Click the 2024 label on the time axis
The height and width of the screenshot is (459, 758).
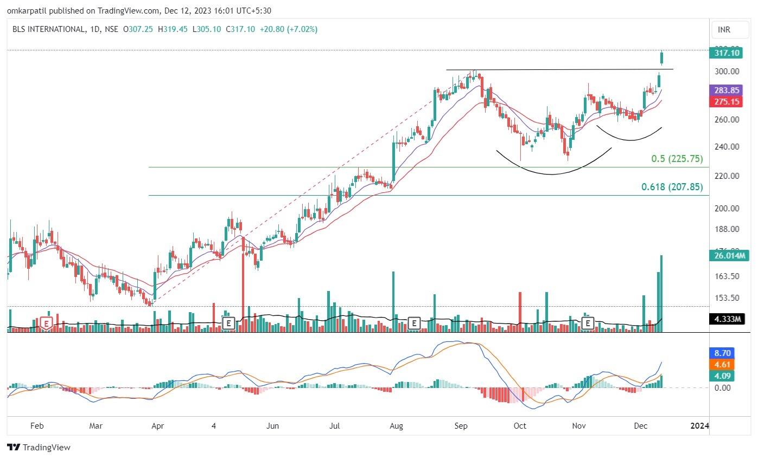[x=699, y=426]
